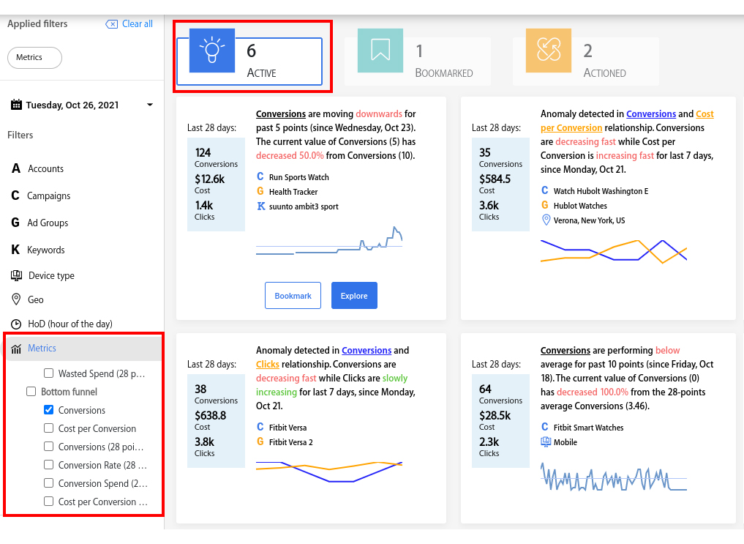Expand the Ad Groups filter
The image size is (744, 544).
48,223
